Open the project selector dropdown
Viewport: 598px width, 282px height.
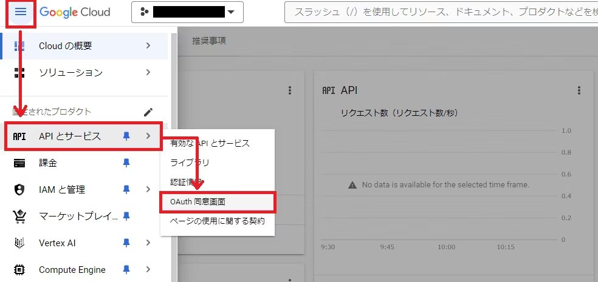coord(187,12)
